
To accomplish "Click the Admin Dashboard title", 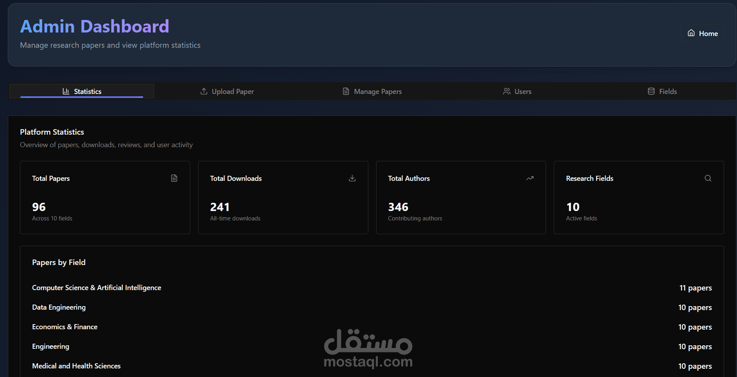I will (x=95, y=26).
